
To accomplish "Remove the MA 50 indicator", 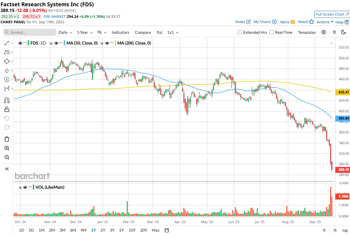I will click(51, 43).
